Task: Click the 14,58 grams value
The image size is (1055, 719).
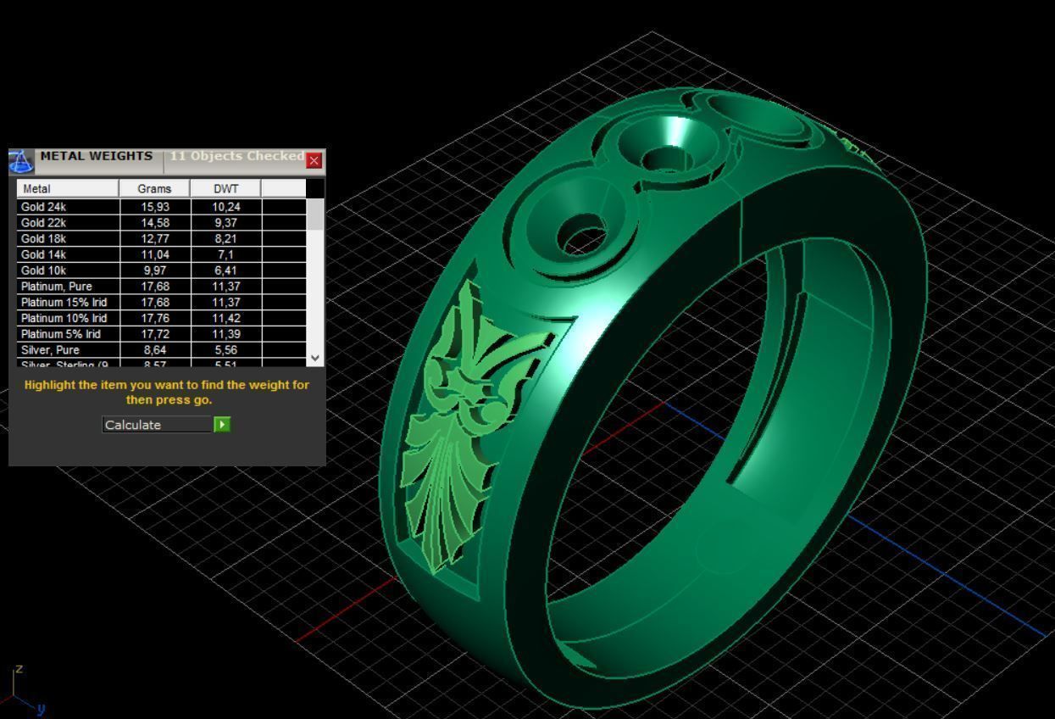Action: point(155,223)
